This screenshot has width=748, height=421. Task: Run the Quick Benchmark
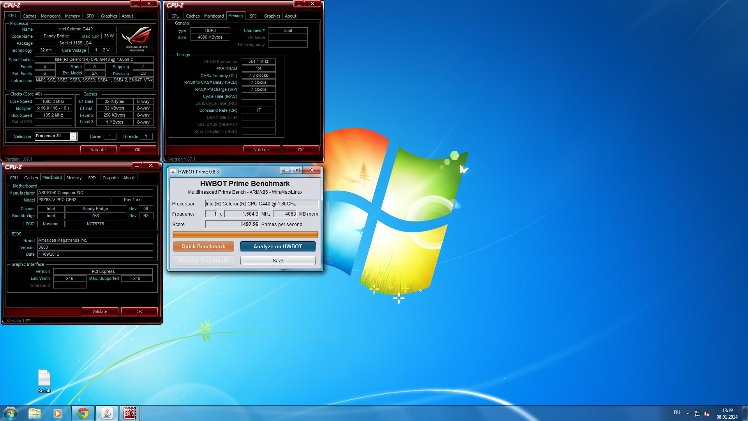[203, 246]
